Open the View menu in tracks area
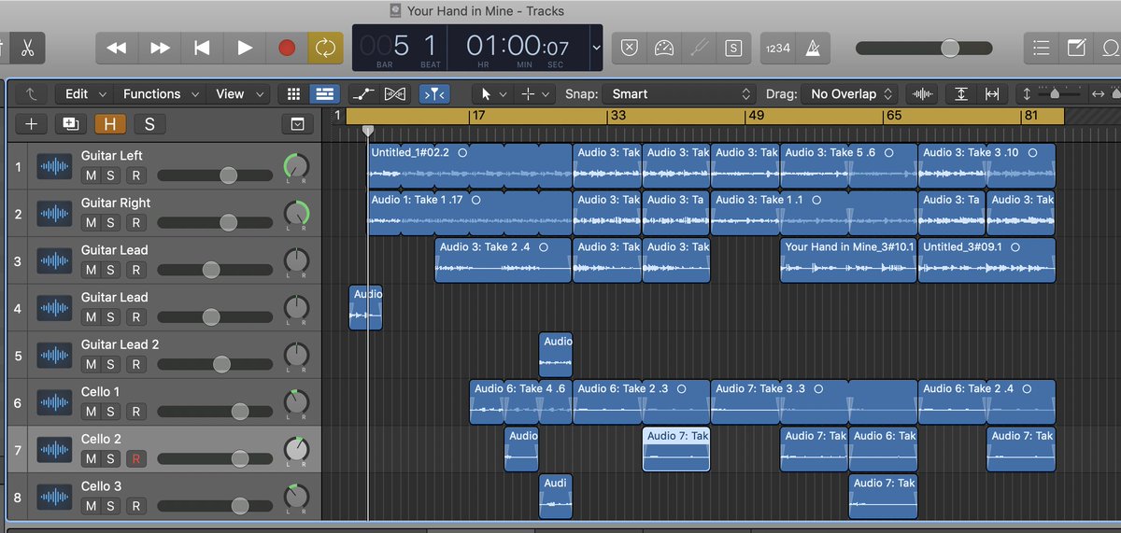This screenshot has width=1121, height=533. tap(238, 93)
